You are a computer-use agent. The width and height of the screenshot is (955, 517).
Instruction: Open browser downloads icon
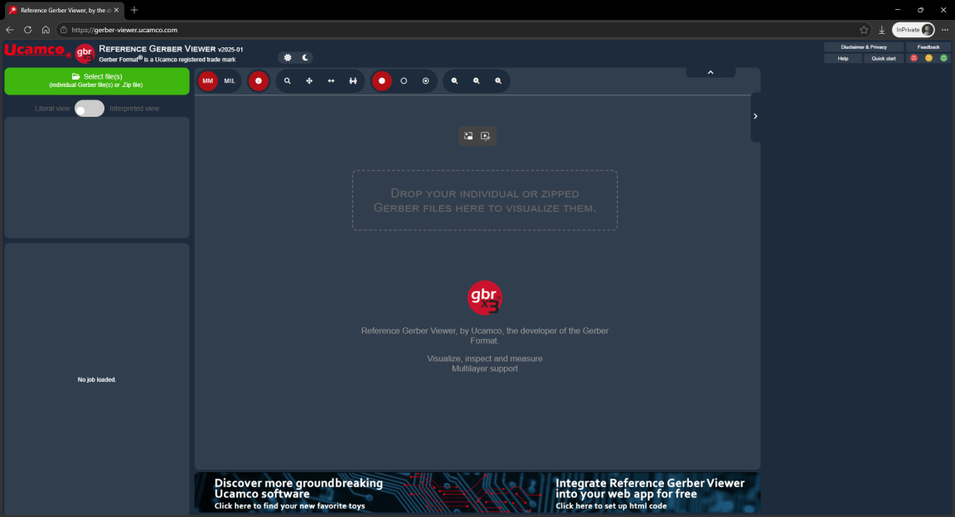pos(881,30)
